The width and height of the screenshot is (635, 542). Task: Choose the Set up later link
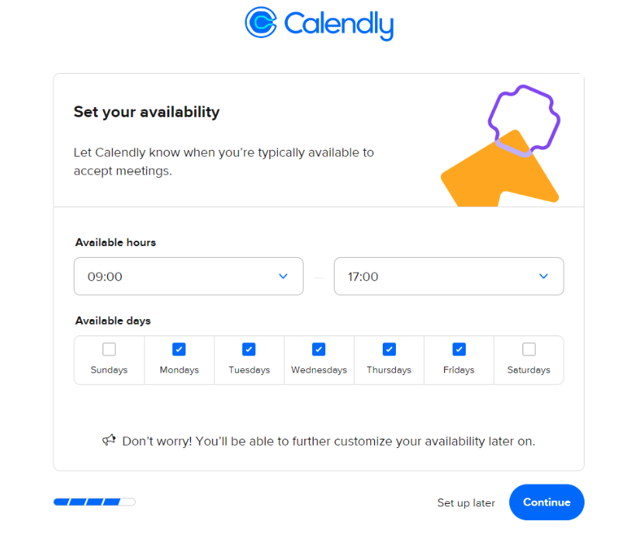(x=466, y=502)
